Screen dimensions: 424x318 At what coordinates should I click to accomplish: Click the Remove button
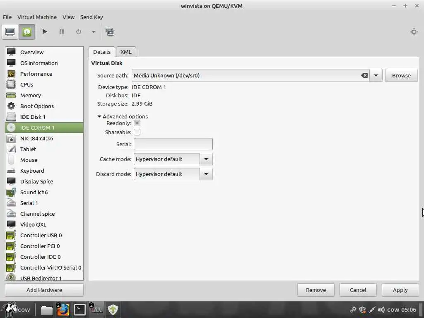316,290
